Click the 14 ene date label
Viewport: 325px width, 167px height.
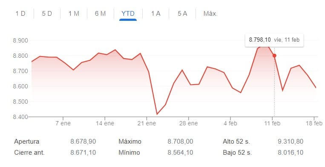click(x=105, y=123)
